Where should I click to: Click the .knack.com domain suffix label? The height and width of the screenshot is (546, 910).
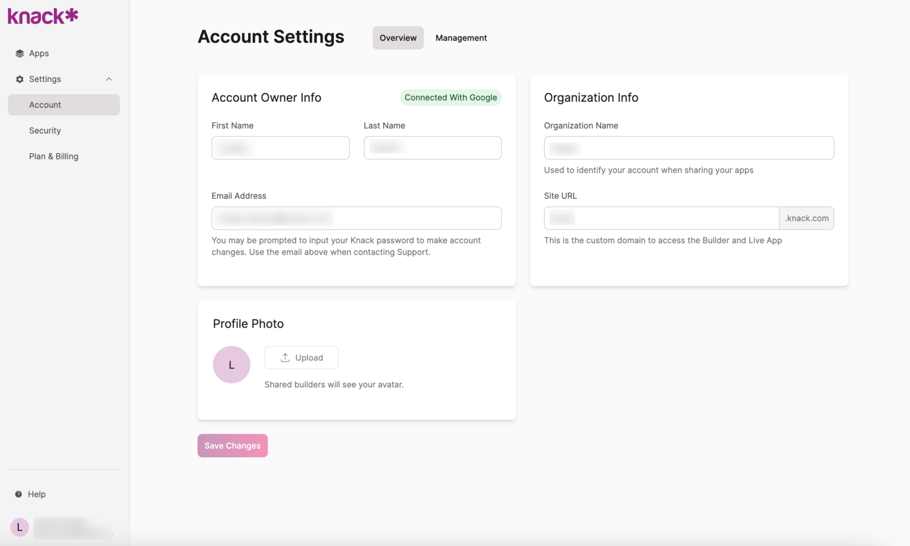click(807, 218)
